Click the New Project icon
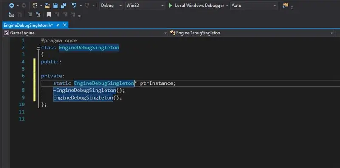The image size is (340, 168). coord(35,6)
